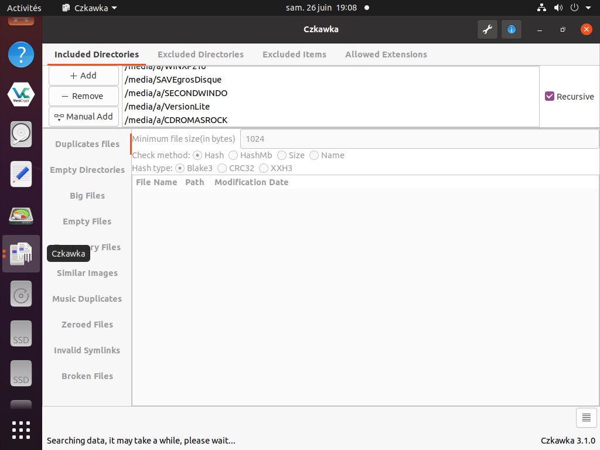Open the Czkawka app menu in top bar

[90, 8]
